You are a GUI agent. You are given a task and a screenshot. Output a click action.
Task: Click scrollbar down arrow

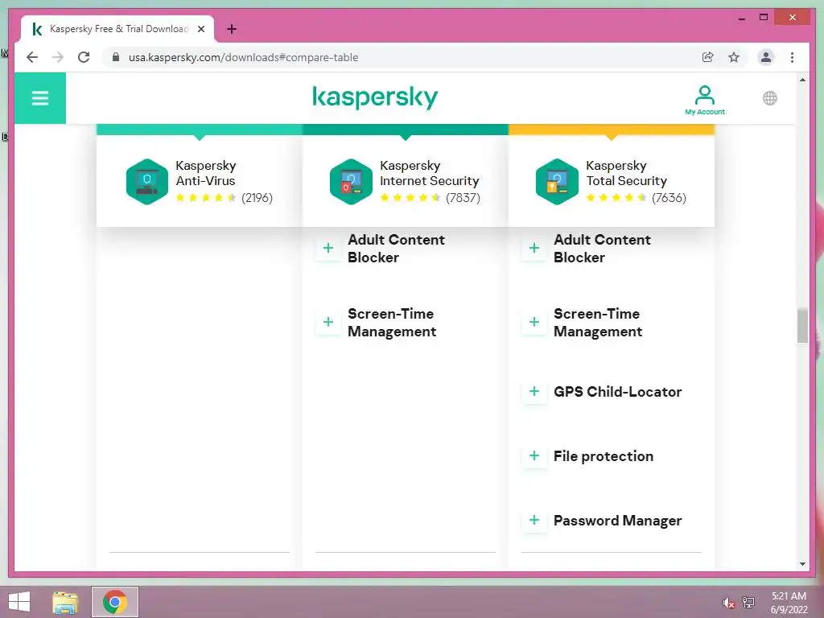point(802,564)
